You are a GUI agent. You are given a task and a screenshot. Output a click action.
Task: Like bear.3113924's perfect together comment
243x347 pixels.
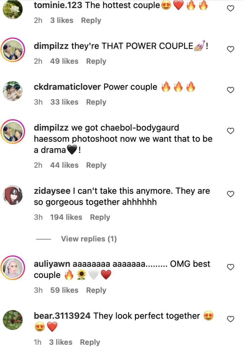click(x=230, y=319)
